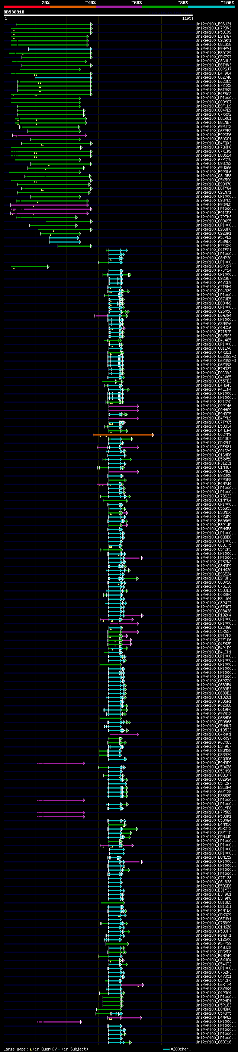Open hit UniRef100_Q7XIK9
Image resolution: width=238 pixels, height=1052 pixels.
tap(213, 151)
